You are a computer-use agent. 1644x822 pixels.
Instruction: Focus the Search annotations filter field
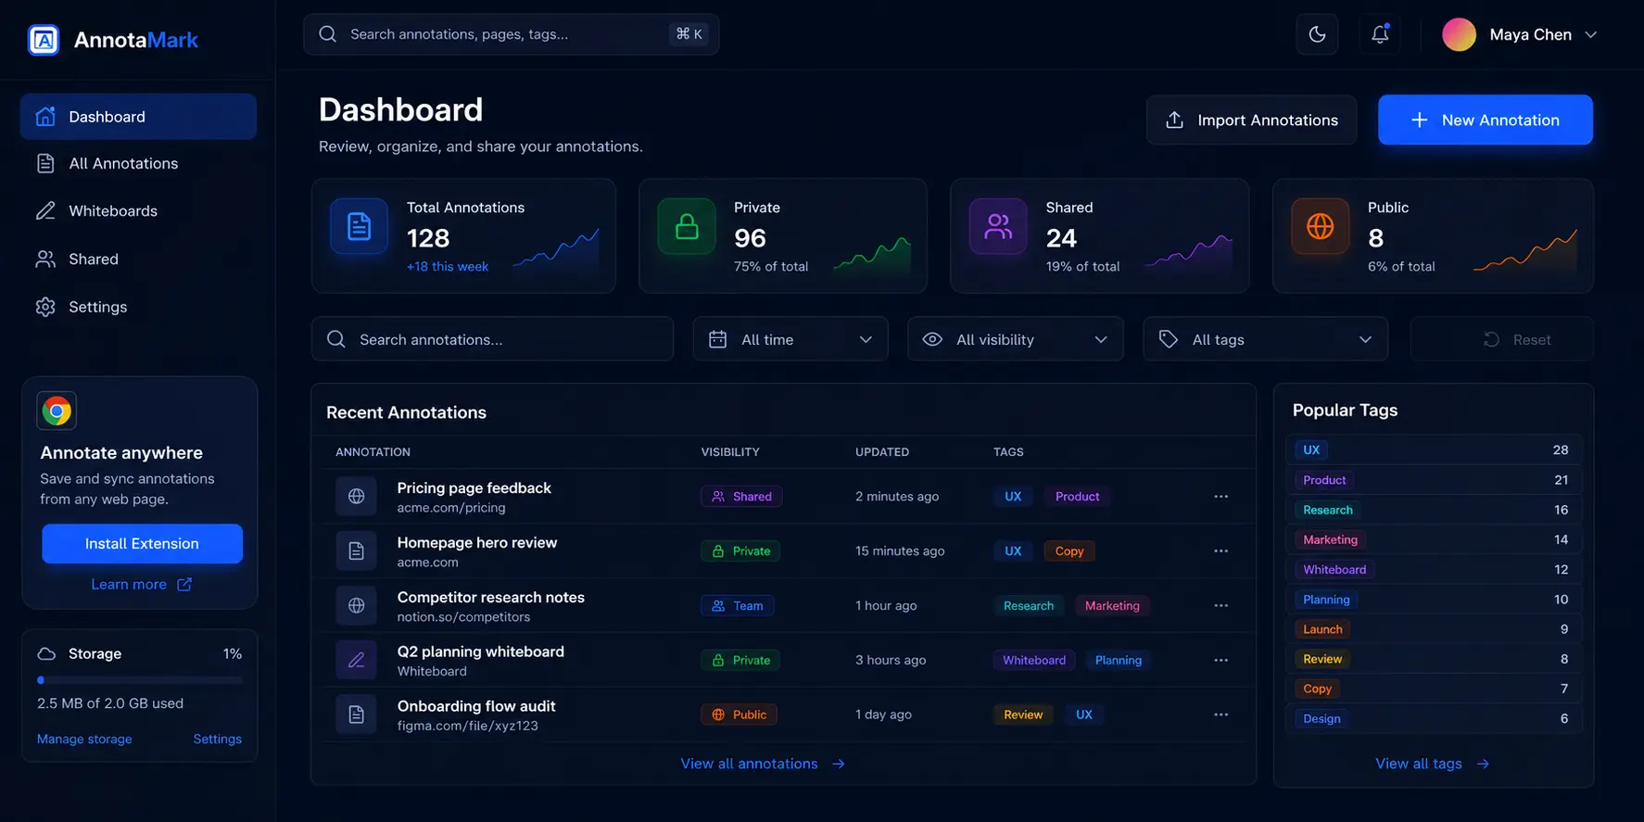coord(492,339)
